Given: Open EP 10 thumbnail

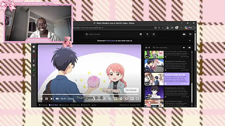Looking at the screenshot, I should (154, 92).
